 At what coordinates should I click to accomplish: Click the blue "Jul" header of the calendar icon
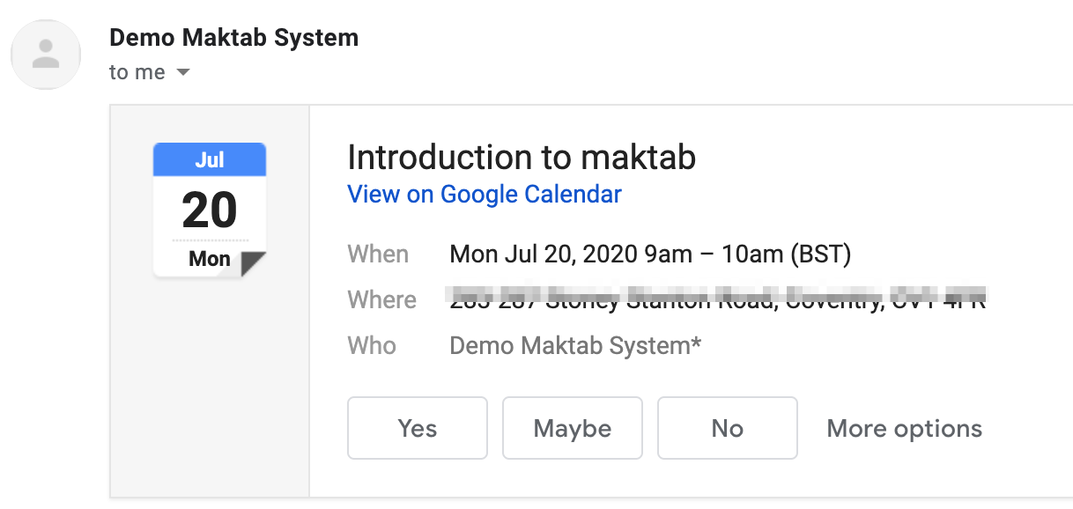point(210,159)
